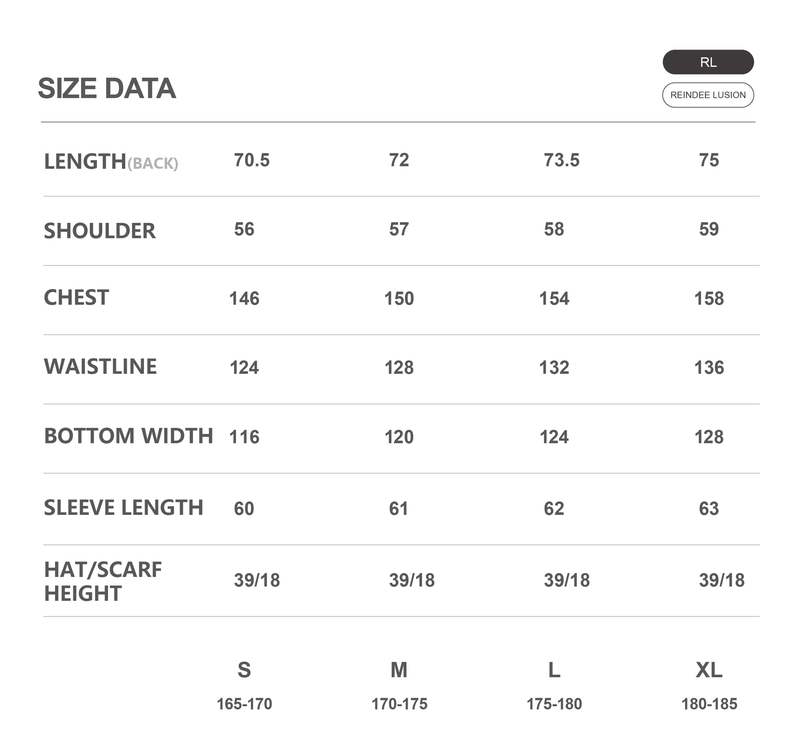Select the SHOULDER row label

point(99,231)
